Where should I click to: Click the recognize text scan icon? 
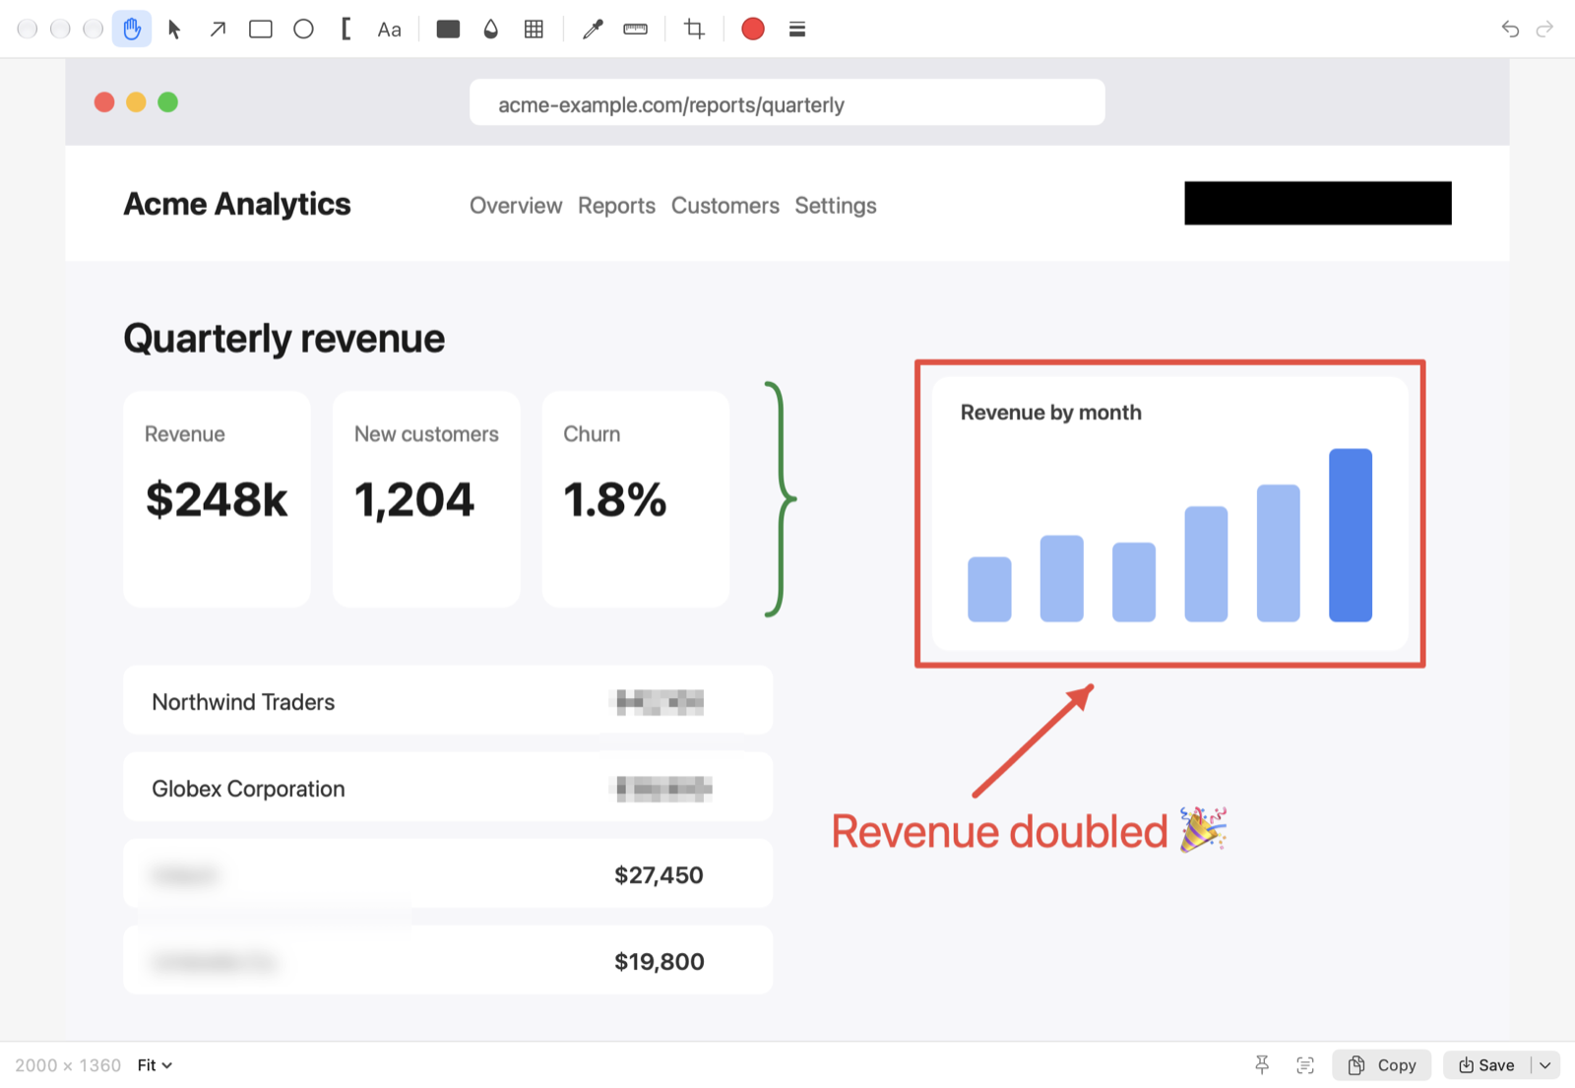tap(1305, 1064)
